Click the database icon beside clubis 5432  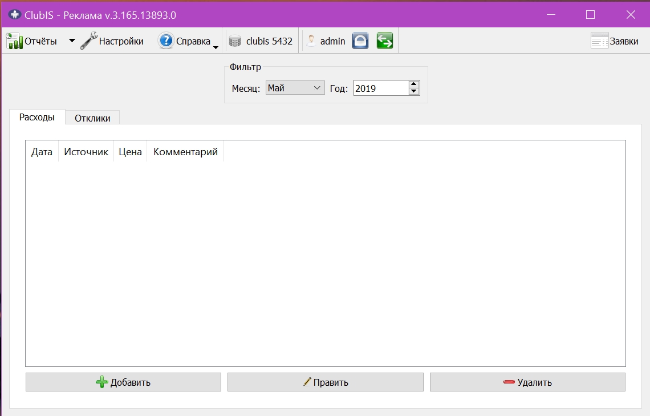235,41
